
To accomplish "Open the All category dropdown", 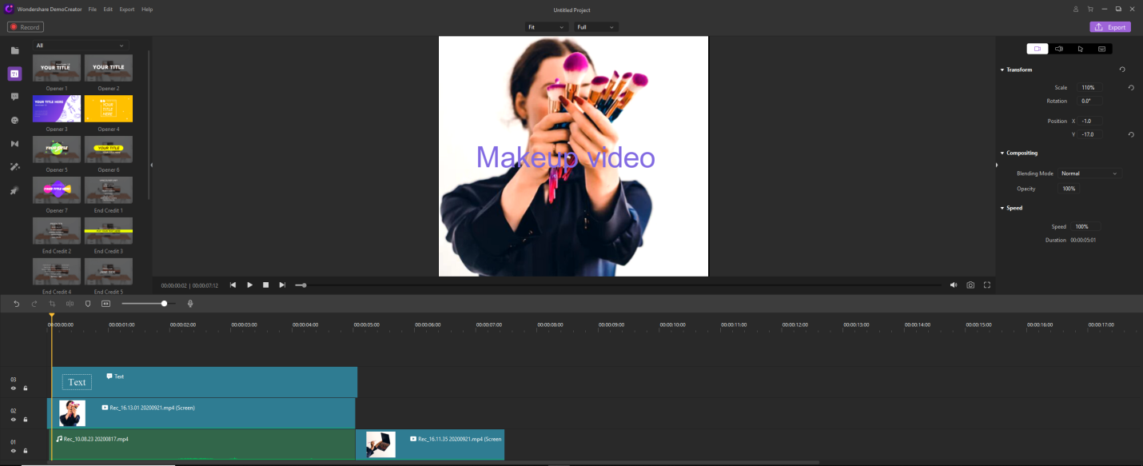I will click(80, 46).
